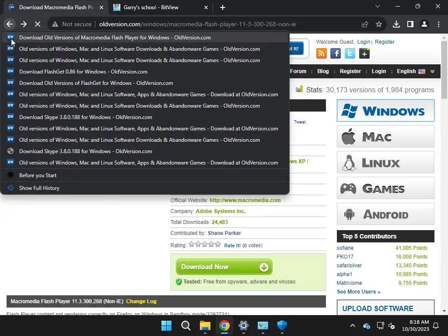Switch to the Download Macromedia Flash tab
This screenshot has height=336, width=448.
[x=56, y=7]
